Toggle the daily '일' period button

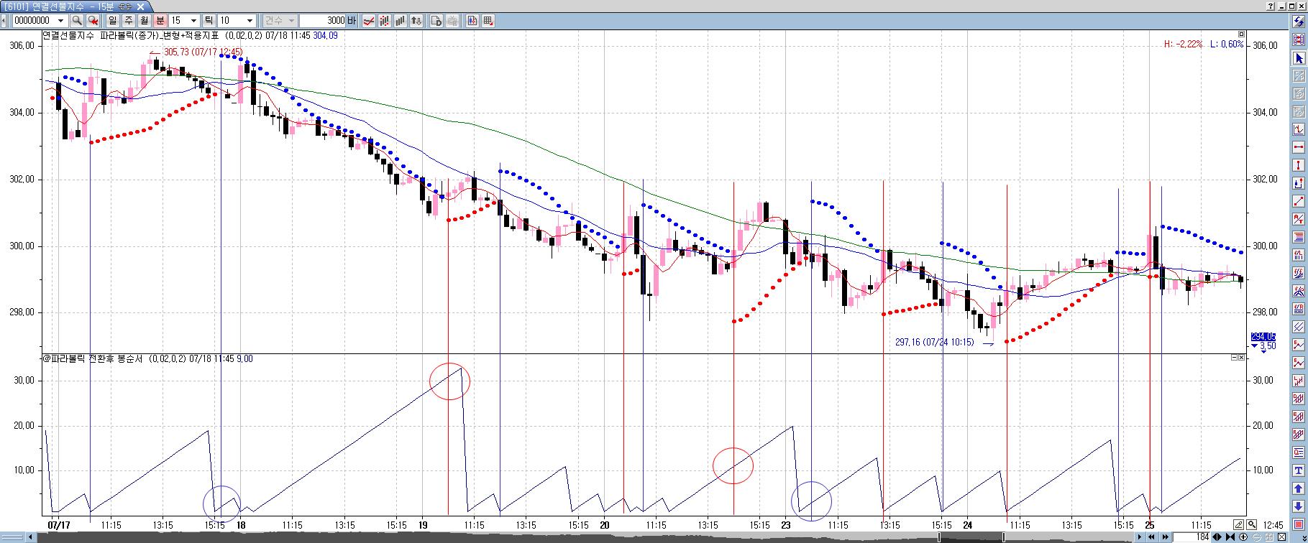point(112,21)
